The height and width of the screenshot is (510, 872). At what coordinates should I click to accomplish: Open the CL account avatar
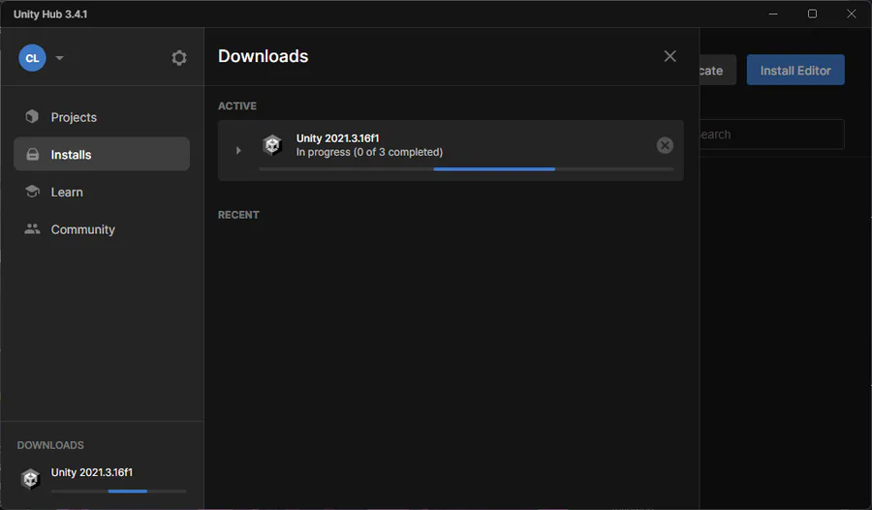point(32,58)
